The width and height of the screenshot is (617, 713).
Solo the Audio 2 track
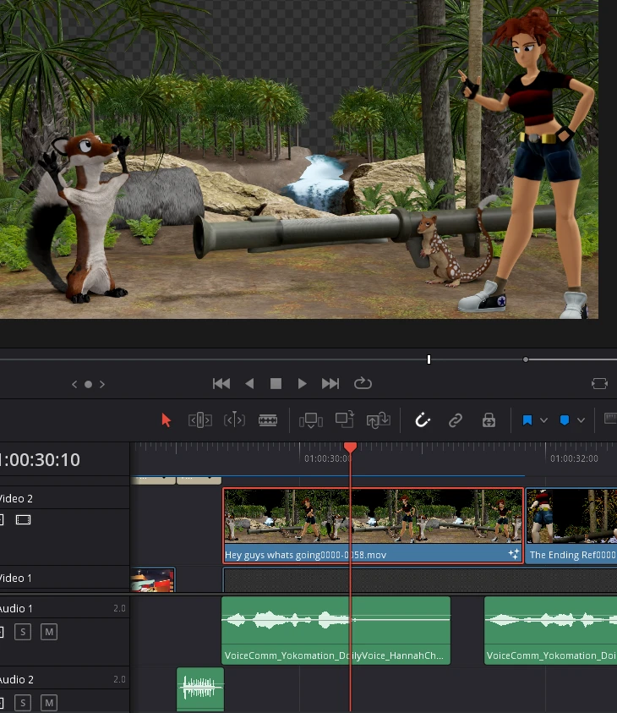click(23, 703)
